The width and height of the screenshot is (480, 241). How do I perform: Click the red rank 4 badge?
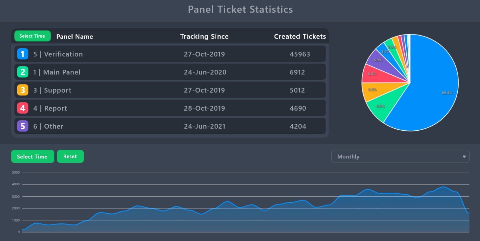click(23, 108)
